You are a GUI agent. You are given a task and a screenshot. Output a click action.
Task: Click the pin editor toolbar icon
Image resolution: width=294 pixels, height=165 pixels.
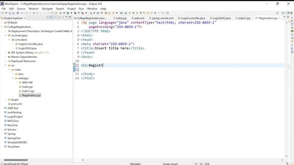click(x=167, y=13)
